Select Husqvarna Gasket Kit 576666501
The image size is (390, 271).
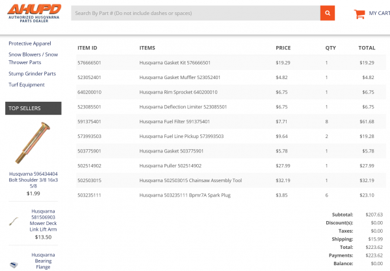175,63
